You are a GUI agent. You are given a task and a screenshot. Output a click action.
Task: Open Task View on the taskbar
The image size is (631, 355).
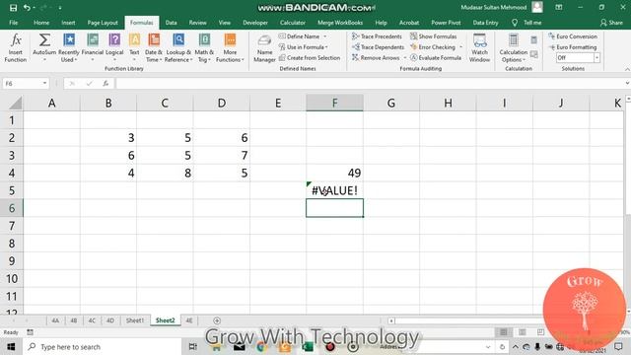(192, 346)
